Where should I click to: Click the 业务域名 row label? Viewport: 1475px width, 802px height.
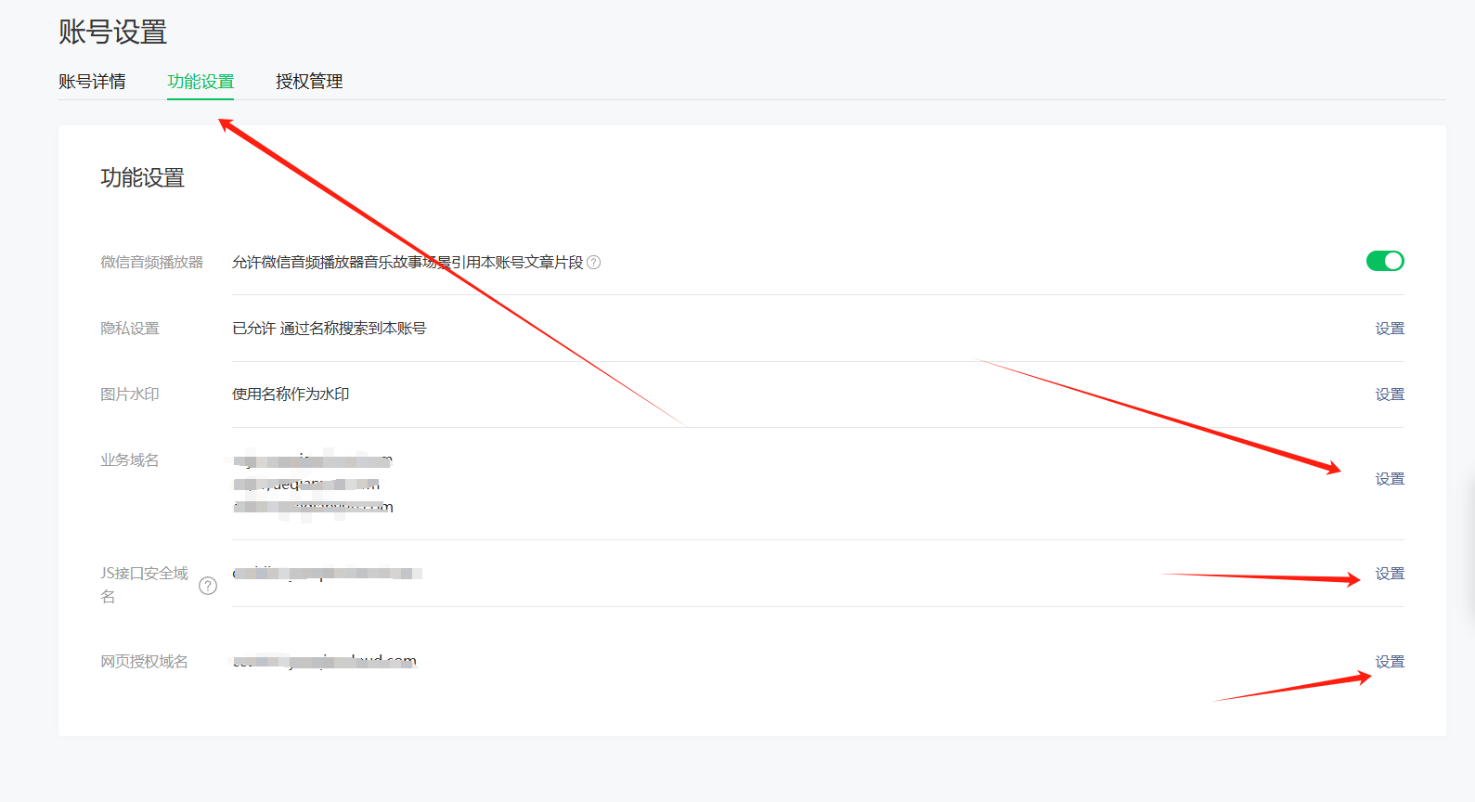pyautogui.click(x=130, y=460)
